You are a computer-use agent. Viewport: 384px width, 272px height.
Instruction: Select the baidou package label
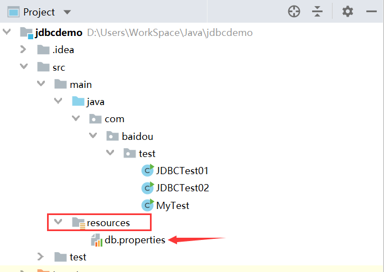tap(137, 136)
